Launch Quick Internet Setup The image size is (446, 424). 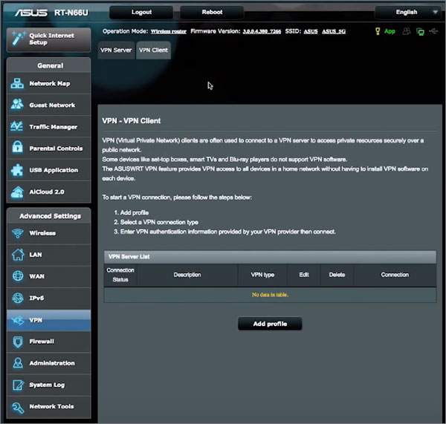click(x=49, y=39)
